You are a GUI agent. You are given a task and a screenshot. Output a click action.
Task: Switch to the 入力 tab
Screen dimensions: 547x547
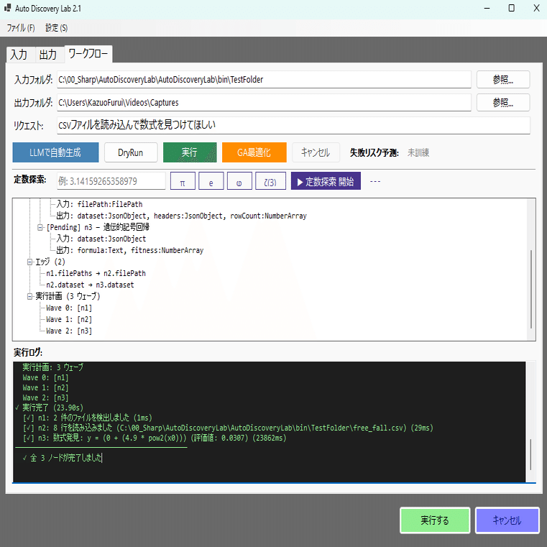coord(19,55)
